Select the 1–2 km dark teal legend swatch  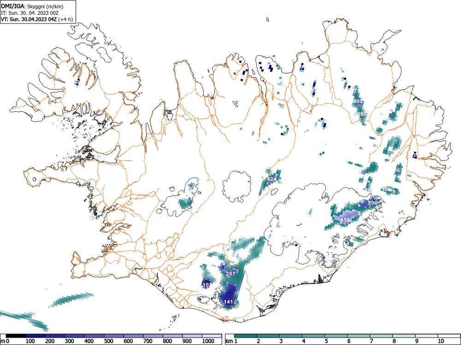(246, 336)
